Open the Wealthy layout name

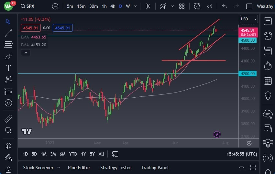pos(265,6)
